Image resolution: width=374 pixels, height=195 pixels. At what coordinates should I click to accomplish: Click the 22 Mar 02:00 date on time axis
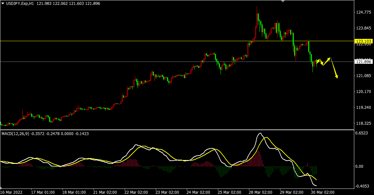[136, 192]
